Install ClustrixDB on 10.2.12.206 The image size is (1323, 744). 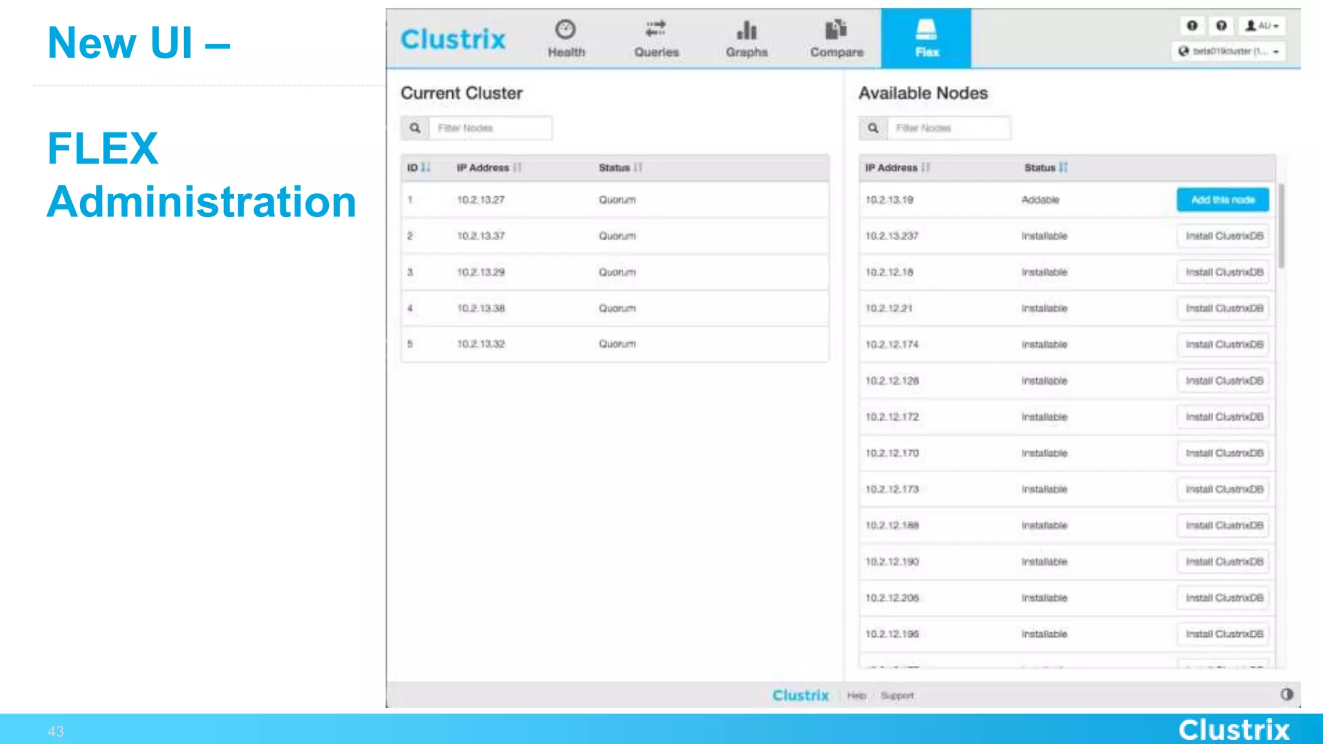pos(1222,597)
